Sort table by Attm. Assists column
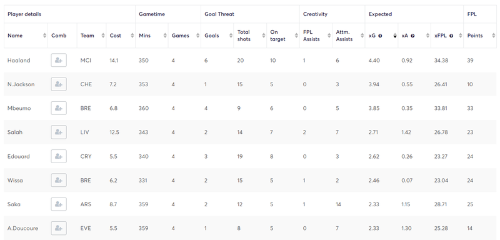 pos(362,36)
